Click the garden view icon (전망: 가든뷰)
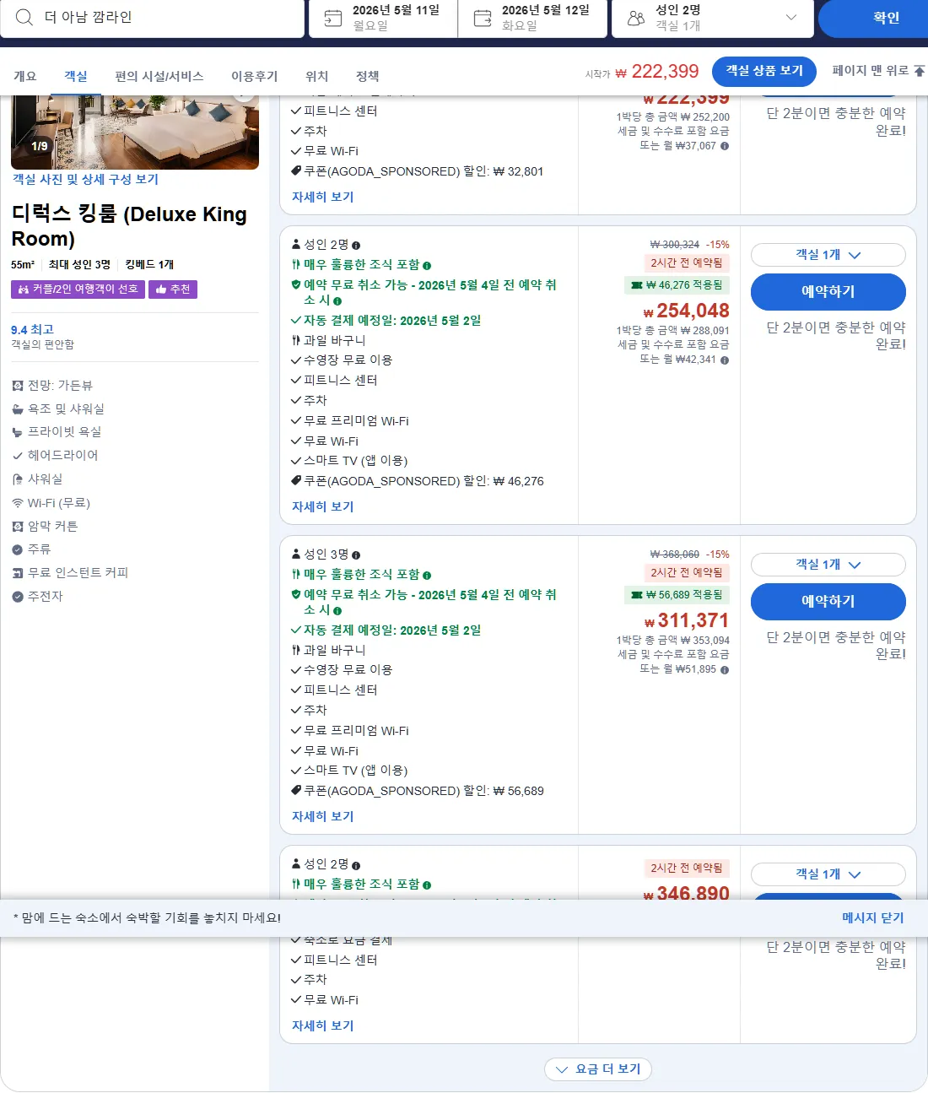Viewport: 928px width, 1093px height. pyautogui.click(x=18, y=386)
